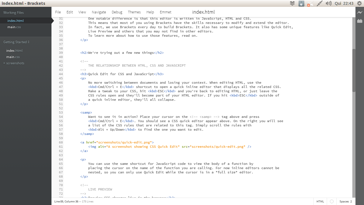This screenshot has height=205, width=364.
Task: Open the Debug menu
Action: click(117, 12)
